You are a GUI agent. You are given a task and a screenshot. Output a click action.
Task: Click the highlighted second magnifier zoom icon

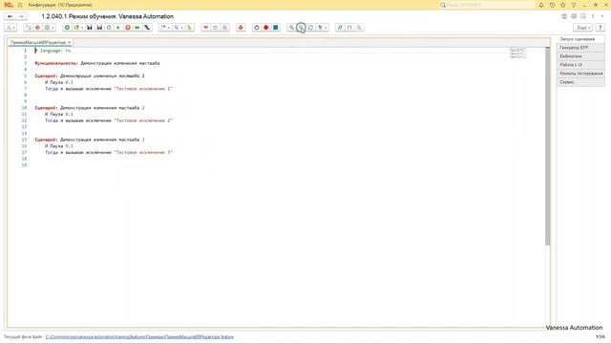pos(301,28)
